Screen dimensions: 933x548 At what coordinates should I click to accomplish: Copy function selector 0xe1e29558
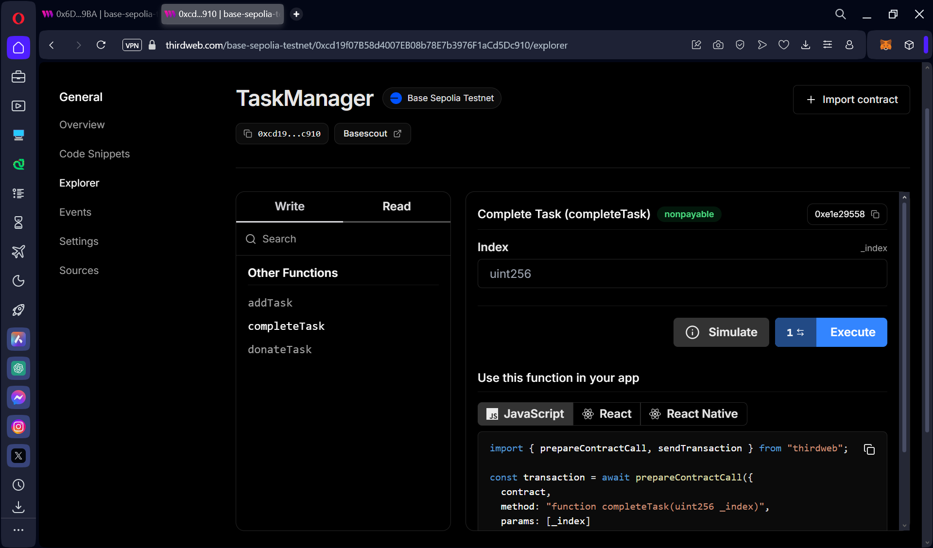875,214
